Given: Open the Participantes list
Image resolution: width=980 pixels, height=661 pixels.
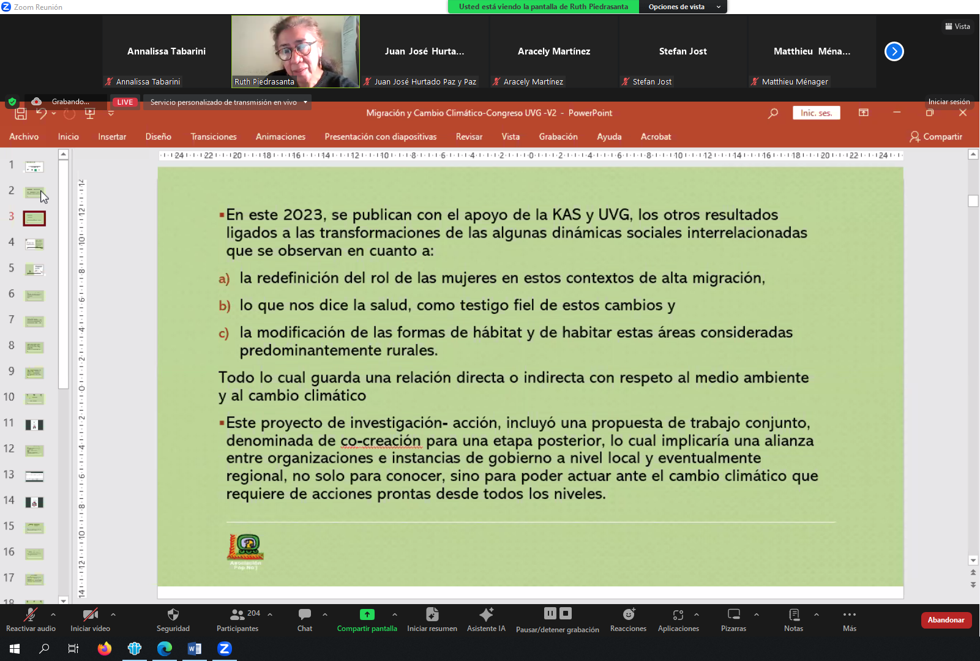Looking at the screenshot, I should [x=238, y=614].
